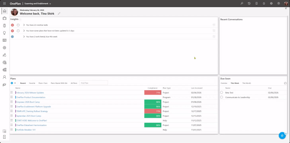Open the settings gear in top bar
This screenshot has width=290, height=143.
pos(271,4)
